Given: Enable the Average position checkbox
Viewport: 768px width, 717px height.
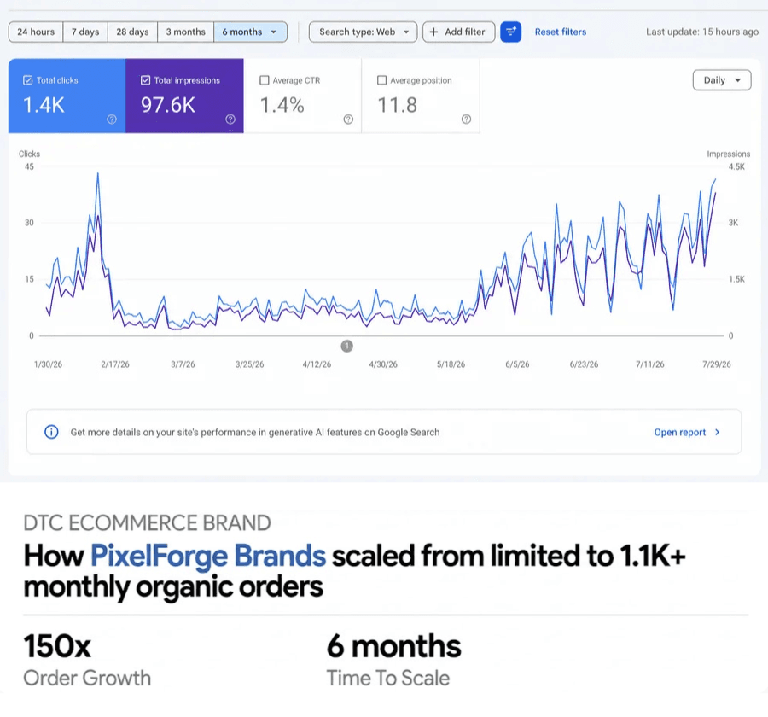Looking at the screenshot, I should click(x=382, y=80).
